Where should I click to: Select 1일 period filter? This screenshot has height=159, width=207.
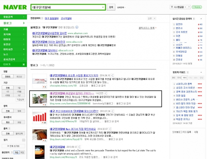(19, 88)
